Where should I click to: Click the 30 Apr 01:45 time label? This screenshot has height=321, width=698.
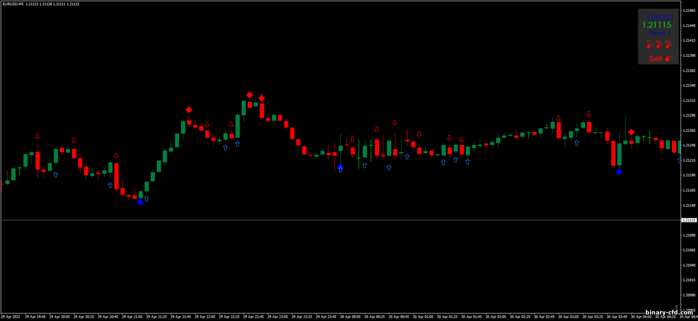[x=471, y=317]
